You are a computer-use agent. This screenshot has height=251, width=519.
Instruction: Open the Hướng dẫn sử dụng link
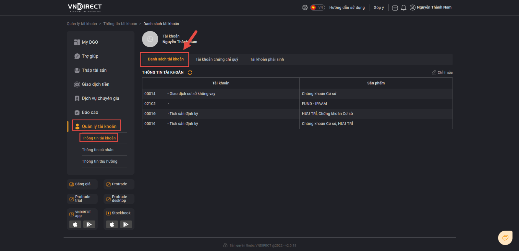pos(347,7)
